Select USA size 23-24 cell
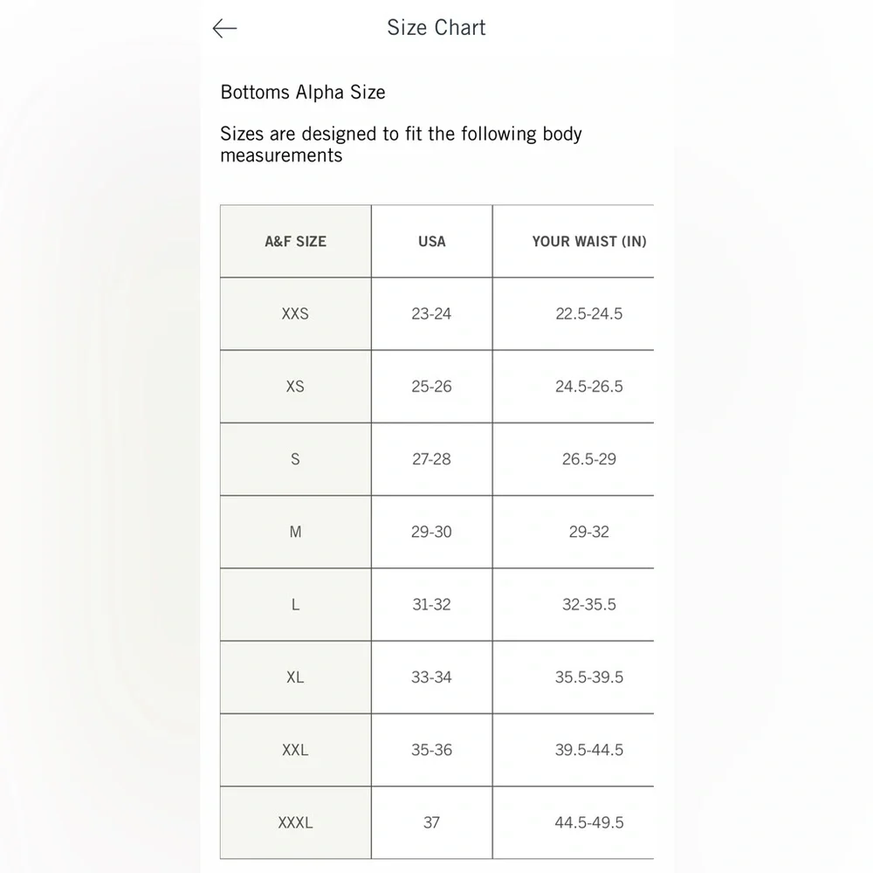 [x=432, y=314]
